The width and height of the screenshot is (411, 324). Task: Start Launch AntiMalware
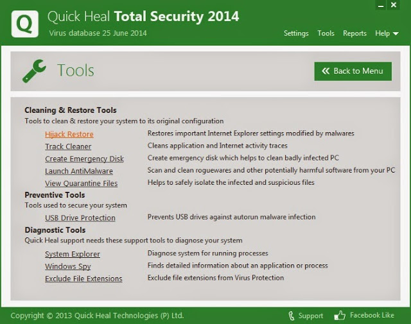(x=79, y=171)
